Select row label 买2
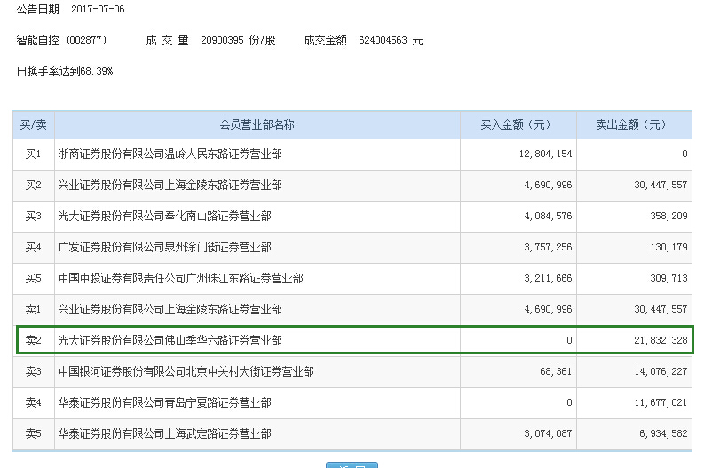Screen dimensions: 712x468 pos(33,185)
